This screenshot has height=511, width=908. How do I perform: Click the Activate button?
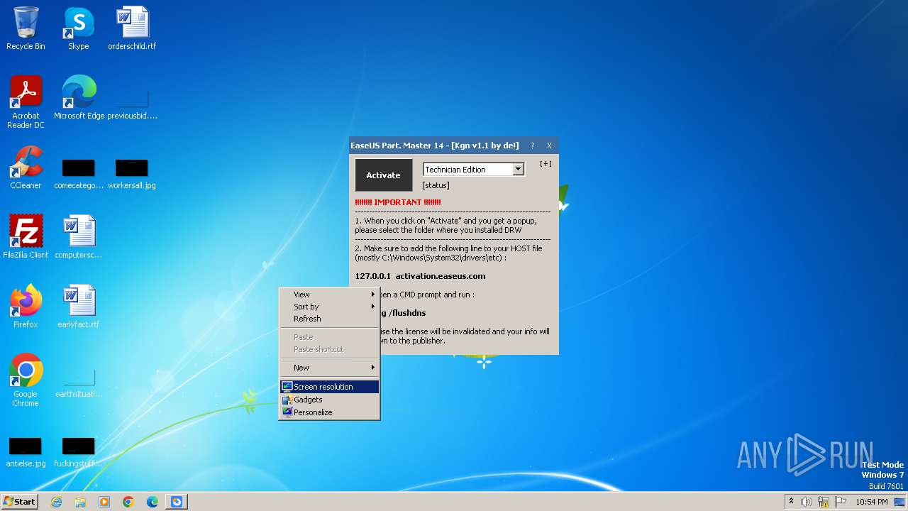[x=383, y=175]
